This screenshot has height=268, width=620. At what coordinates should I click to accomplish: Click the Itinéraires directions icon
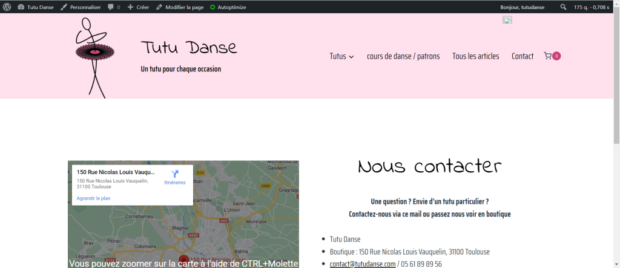click(x=175, y=174)
